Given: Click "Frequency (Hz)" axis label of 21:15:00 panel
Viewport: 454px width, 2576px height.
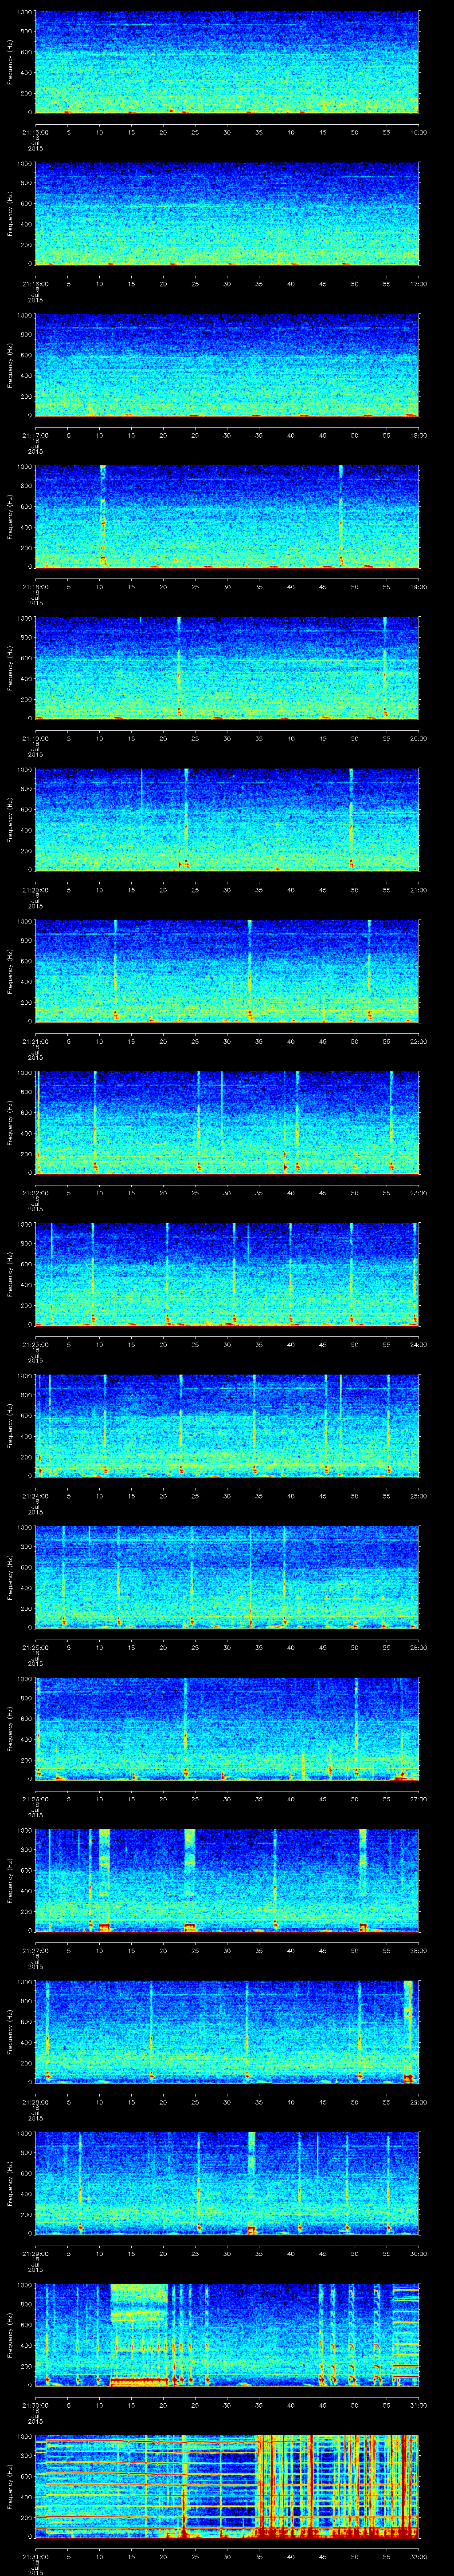Looking at the screenshot, I should [x=10, y=62].
